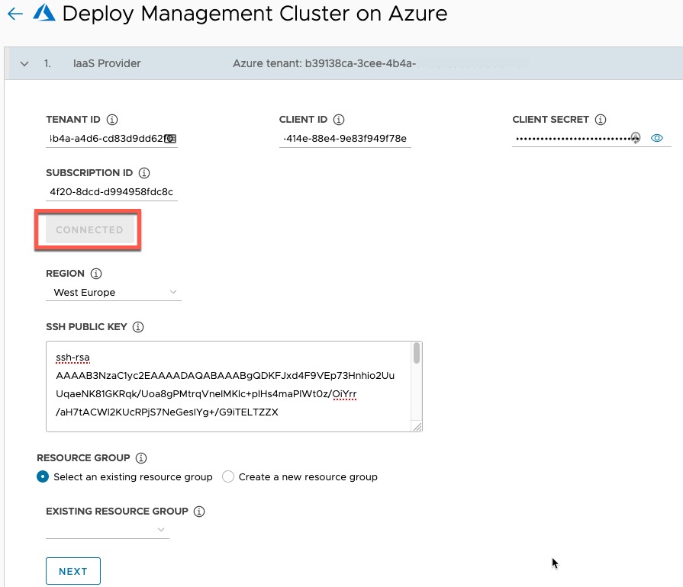The height and width of the screenshot is (587, 683).
Task: Toggle client secret visibility eye icon
Action: [658, 138]
